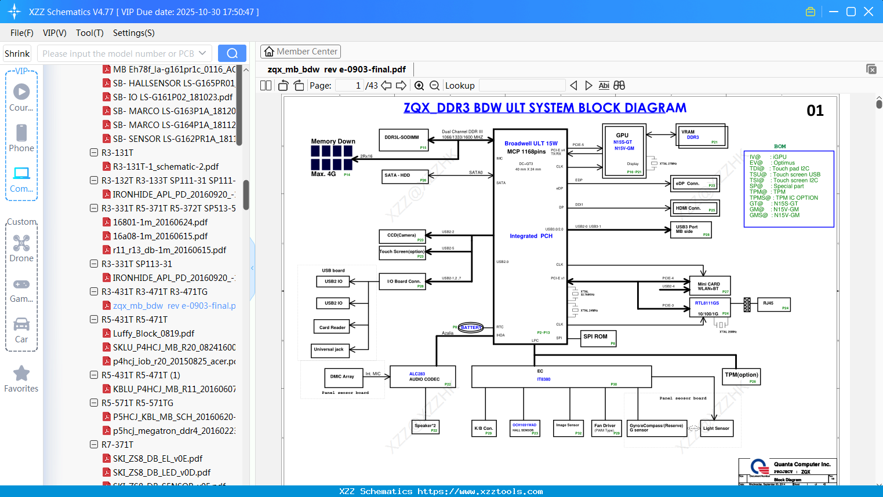
Task: Open the Computer category in sidebar
Action: [x=21, y=180]
